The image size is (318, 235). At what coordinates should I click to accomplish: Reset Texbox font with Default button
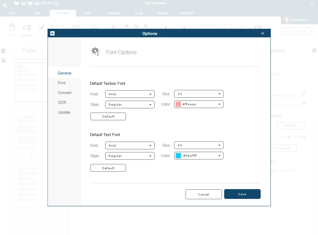pos(108,116)
